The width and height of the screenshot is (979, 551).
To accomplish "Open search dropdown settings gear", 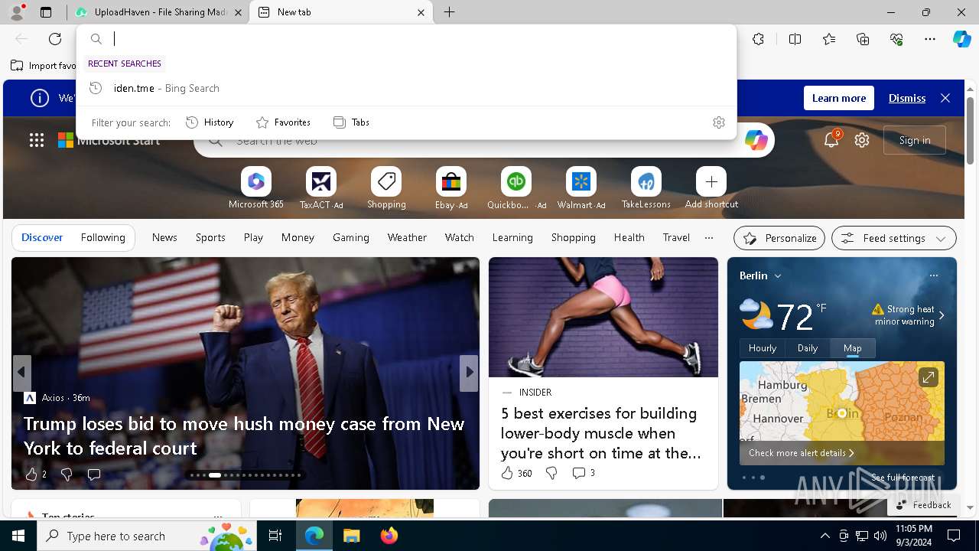I will click(x=719, y=122).
